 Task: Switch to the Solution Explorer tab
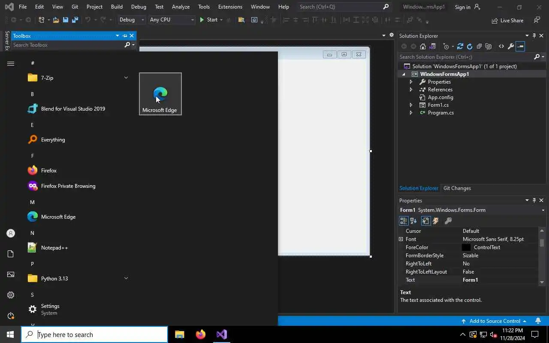pyautogui.click(x=419, y=188)
